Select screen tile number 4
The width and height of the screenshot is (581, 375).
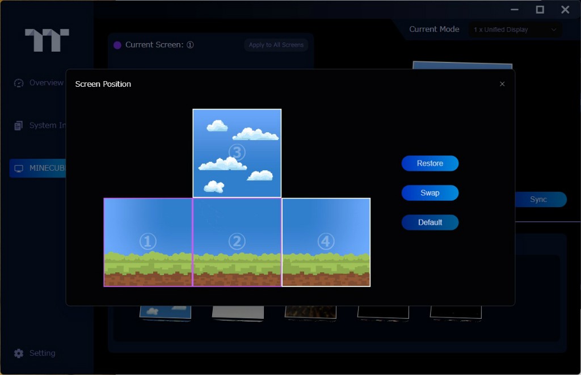(326, 242)
